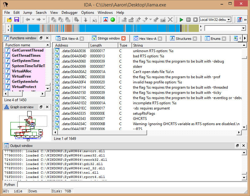Select the 'setupRtsFlags' string row
The height and width of the screenshot is (196, 250).
[x=148, y=113]
